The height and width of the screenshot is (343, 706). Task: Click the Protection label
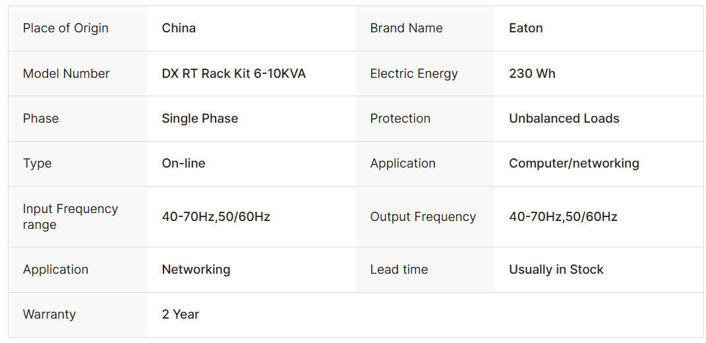tap(400, 119)
